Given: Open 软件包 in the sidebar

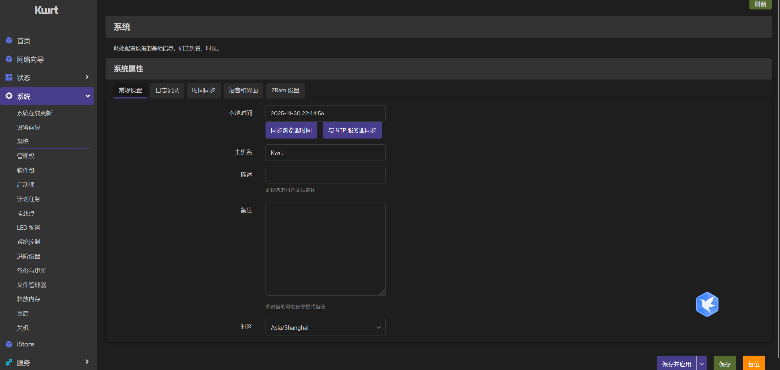Looking at the screenshot, I should click(26, 170).
